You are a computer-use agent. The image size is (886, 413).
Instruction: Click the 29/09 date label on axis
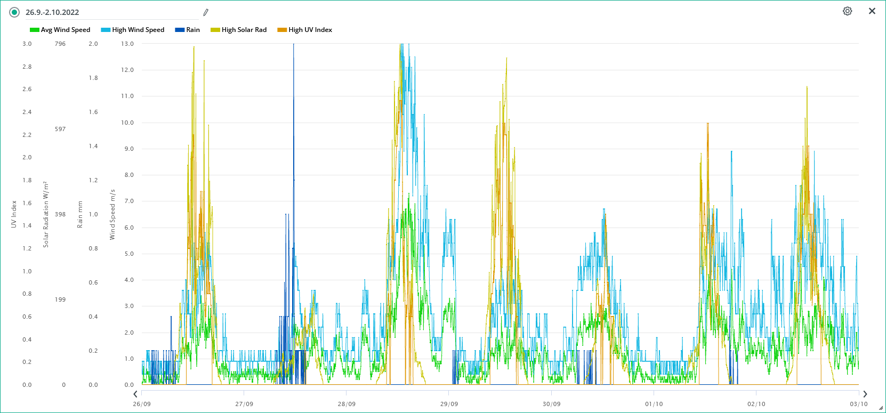449,404
